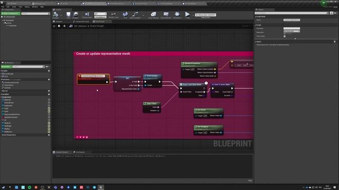Add a new graph with the Graphs plus icon

(49, 71)
